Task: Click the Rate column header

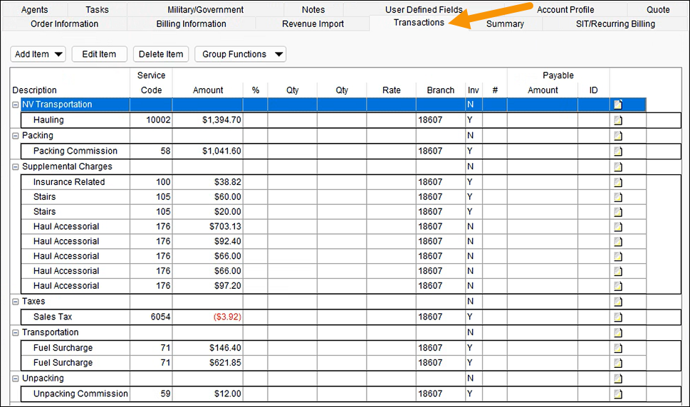Action: (391, 90)
